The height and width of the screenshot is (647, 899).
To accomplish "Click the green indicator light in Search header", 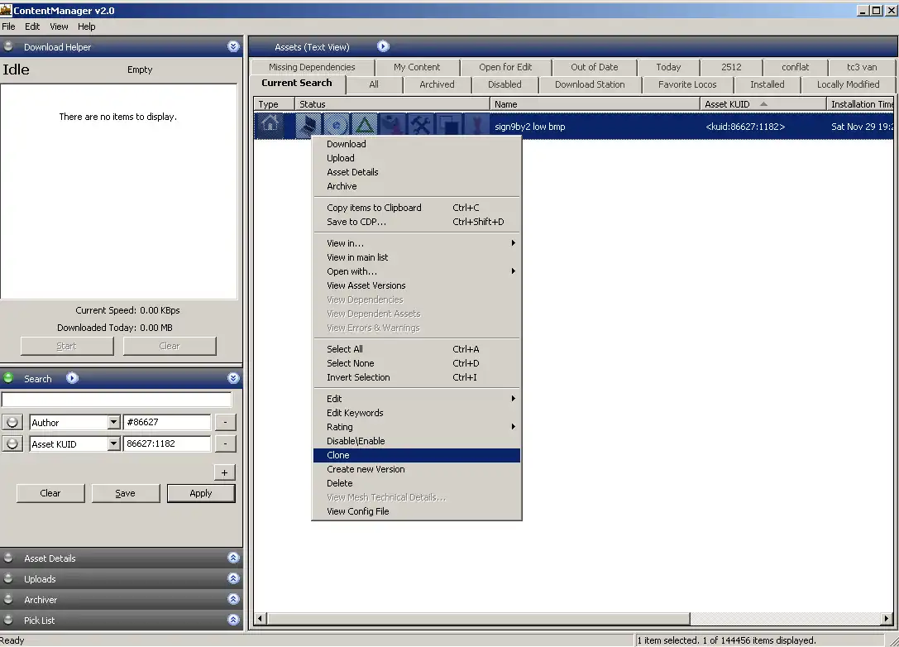I will pyautogui.click(x=9, y=378).
